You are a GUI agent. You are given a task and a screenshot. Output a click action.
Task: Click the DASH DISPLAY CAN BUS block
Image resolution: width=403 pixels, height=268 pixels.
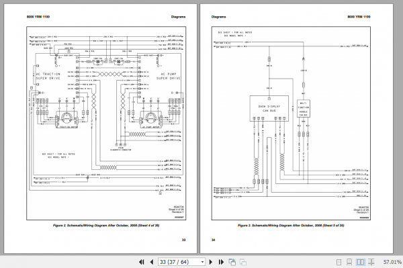tap(269, 108)
